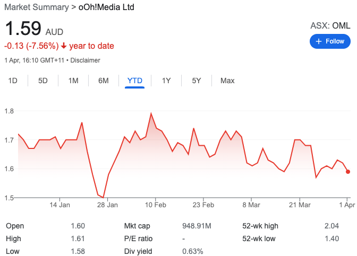Select the Max time range
This screenshot has width=357, height=256.
point(227,81)
